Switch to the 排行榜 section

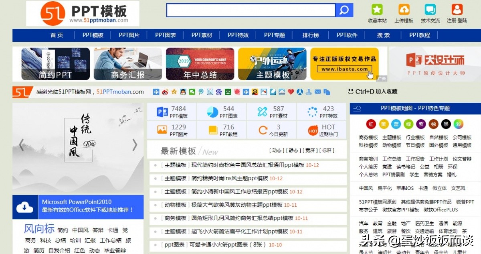(311, 35)
